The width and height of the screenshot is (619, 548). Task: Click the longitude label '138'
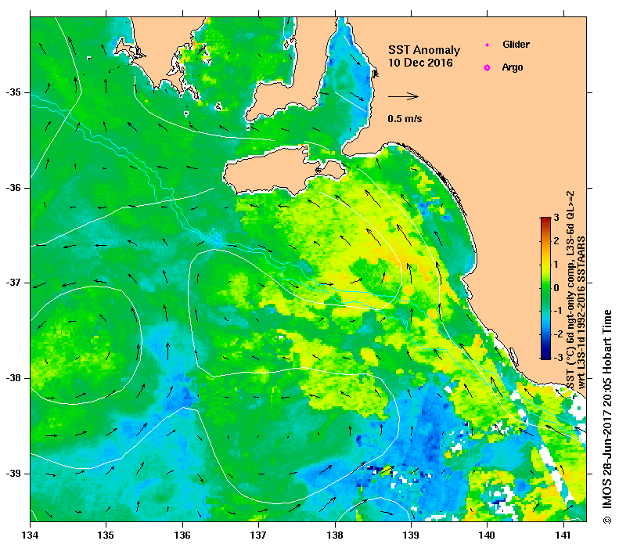[335, 535]
